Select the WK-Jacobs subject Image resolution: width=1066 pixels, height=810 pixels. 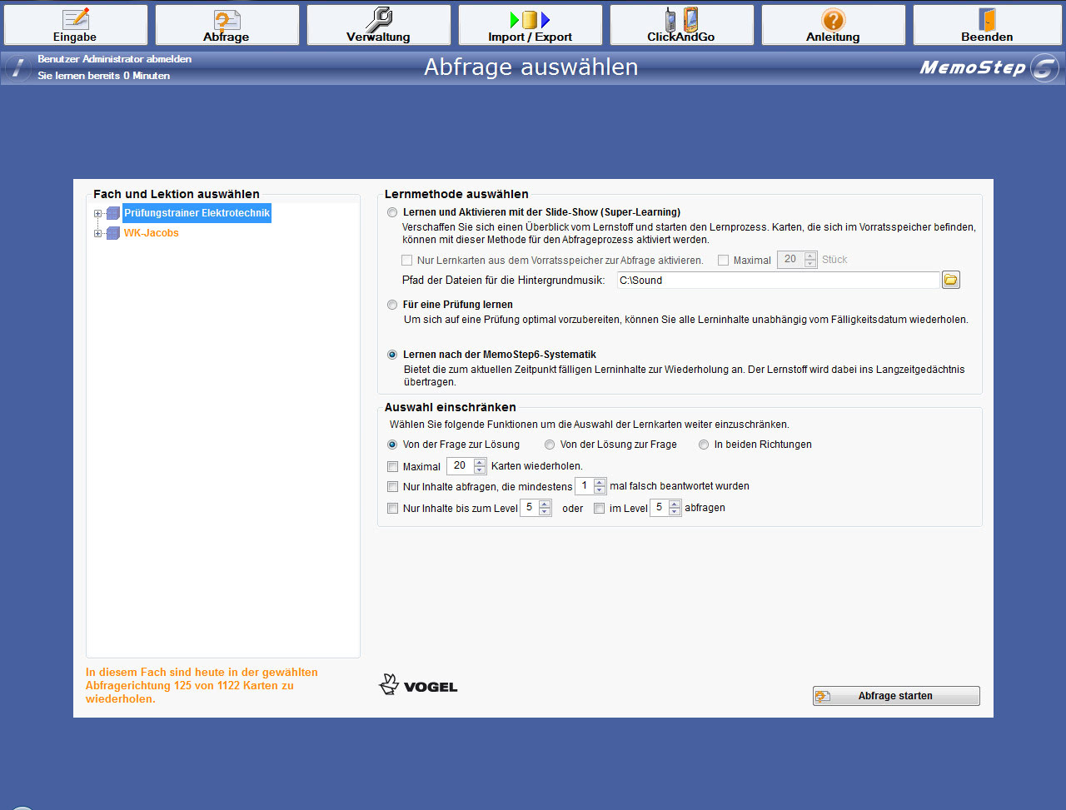coord(151,233)
